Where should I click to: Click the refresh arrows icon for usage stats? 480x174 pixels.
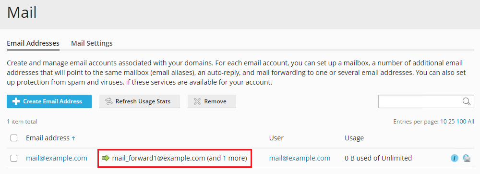108,101
